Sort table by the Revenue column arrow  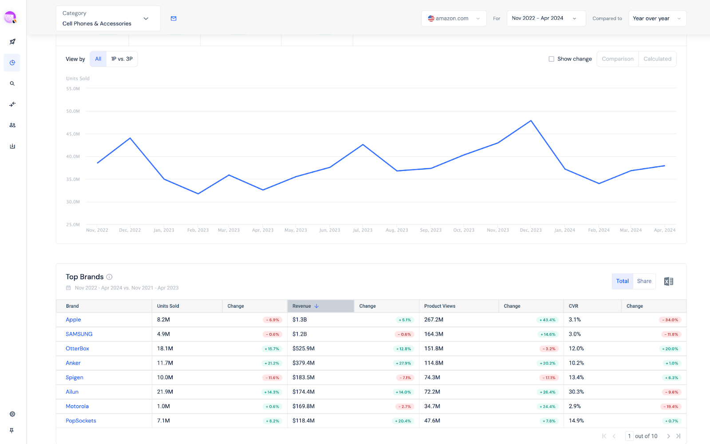point(317,306)
